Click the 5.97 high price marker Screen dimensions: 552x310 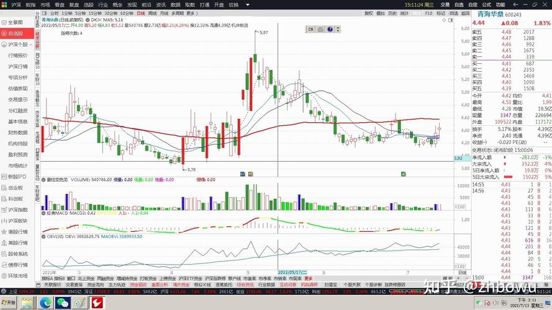pos(263,32)
